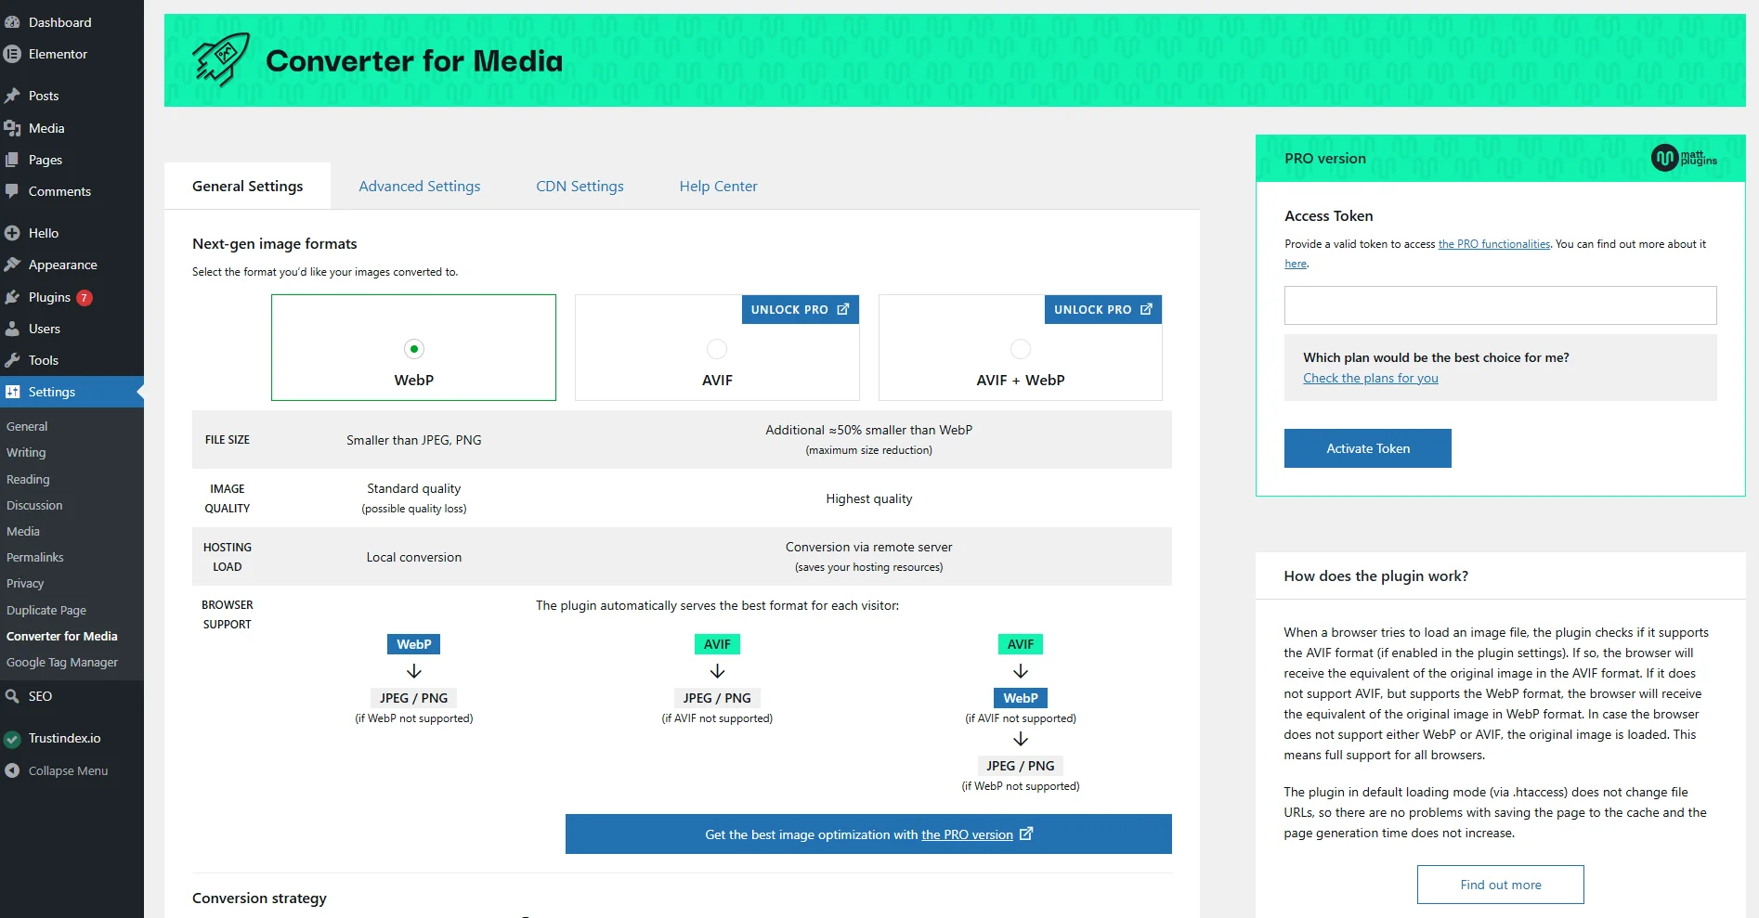
Task: Click the Activate Token button
Action: tap(1367, 448)
